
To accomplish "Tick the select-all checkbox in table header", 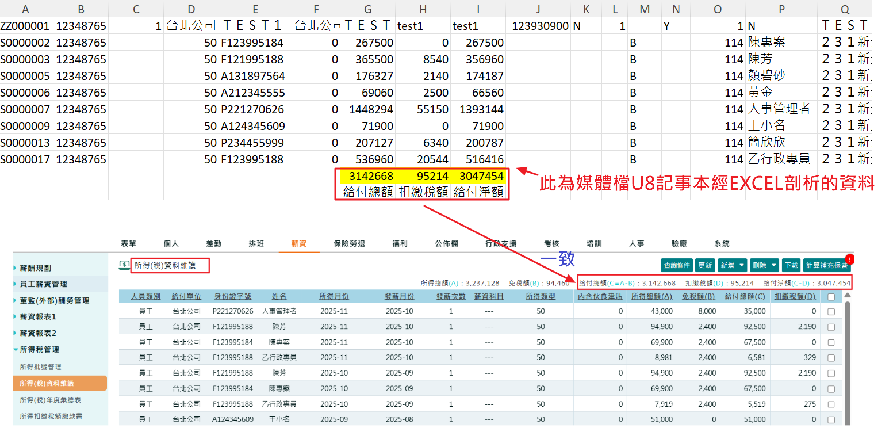I will pyautogui.click(x=831, y=297).
